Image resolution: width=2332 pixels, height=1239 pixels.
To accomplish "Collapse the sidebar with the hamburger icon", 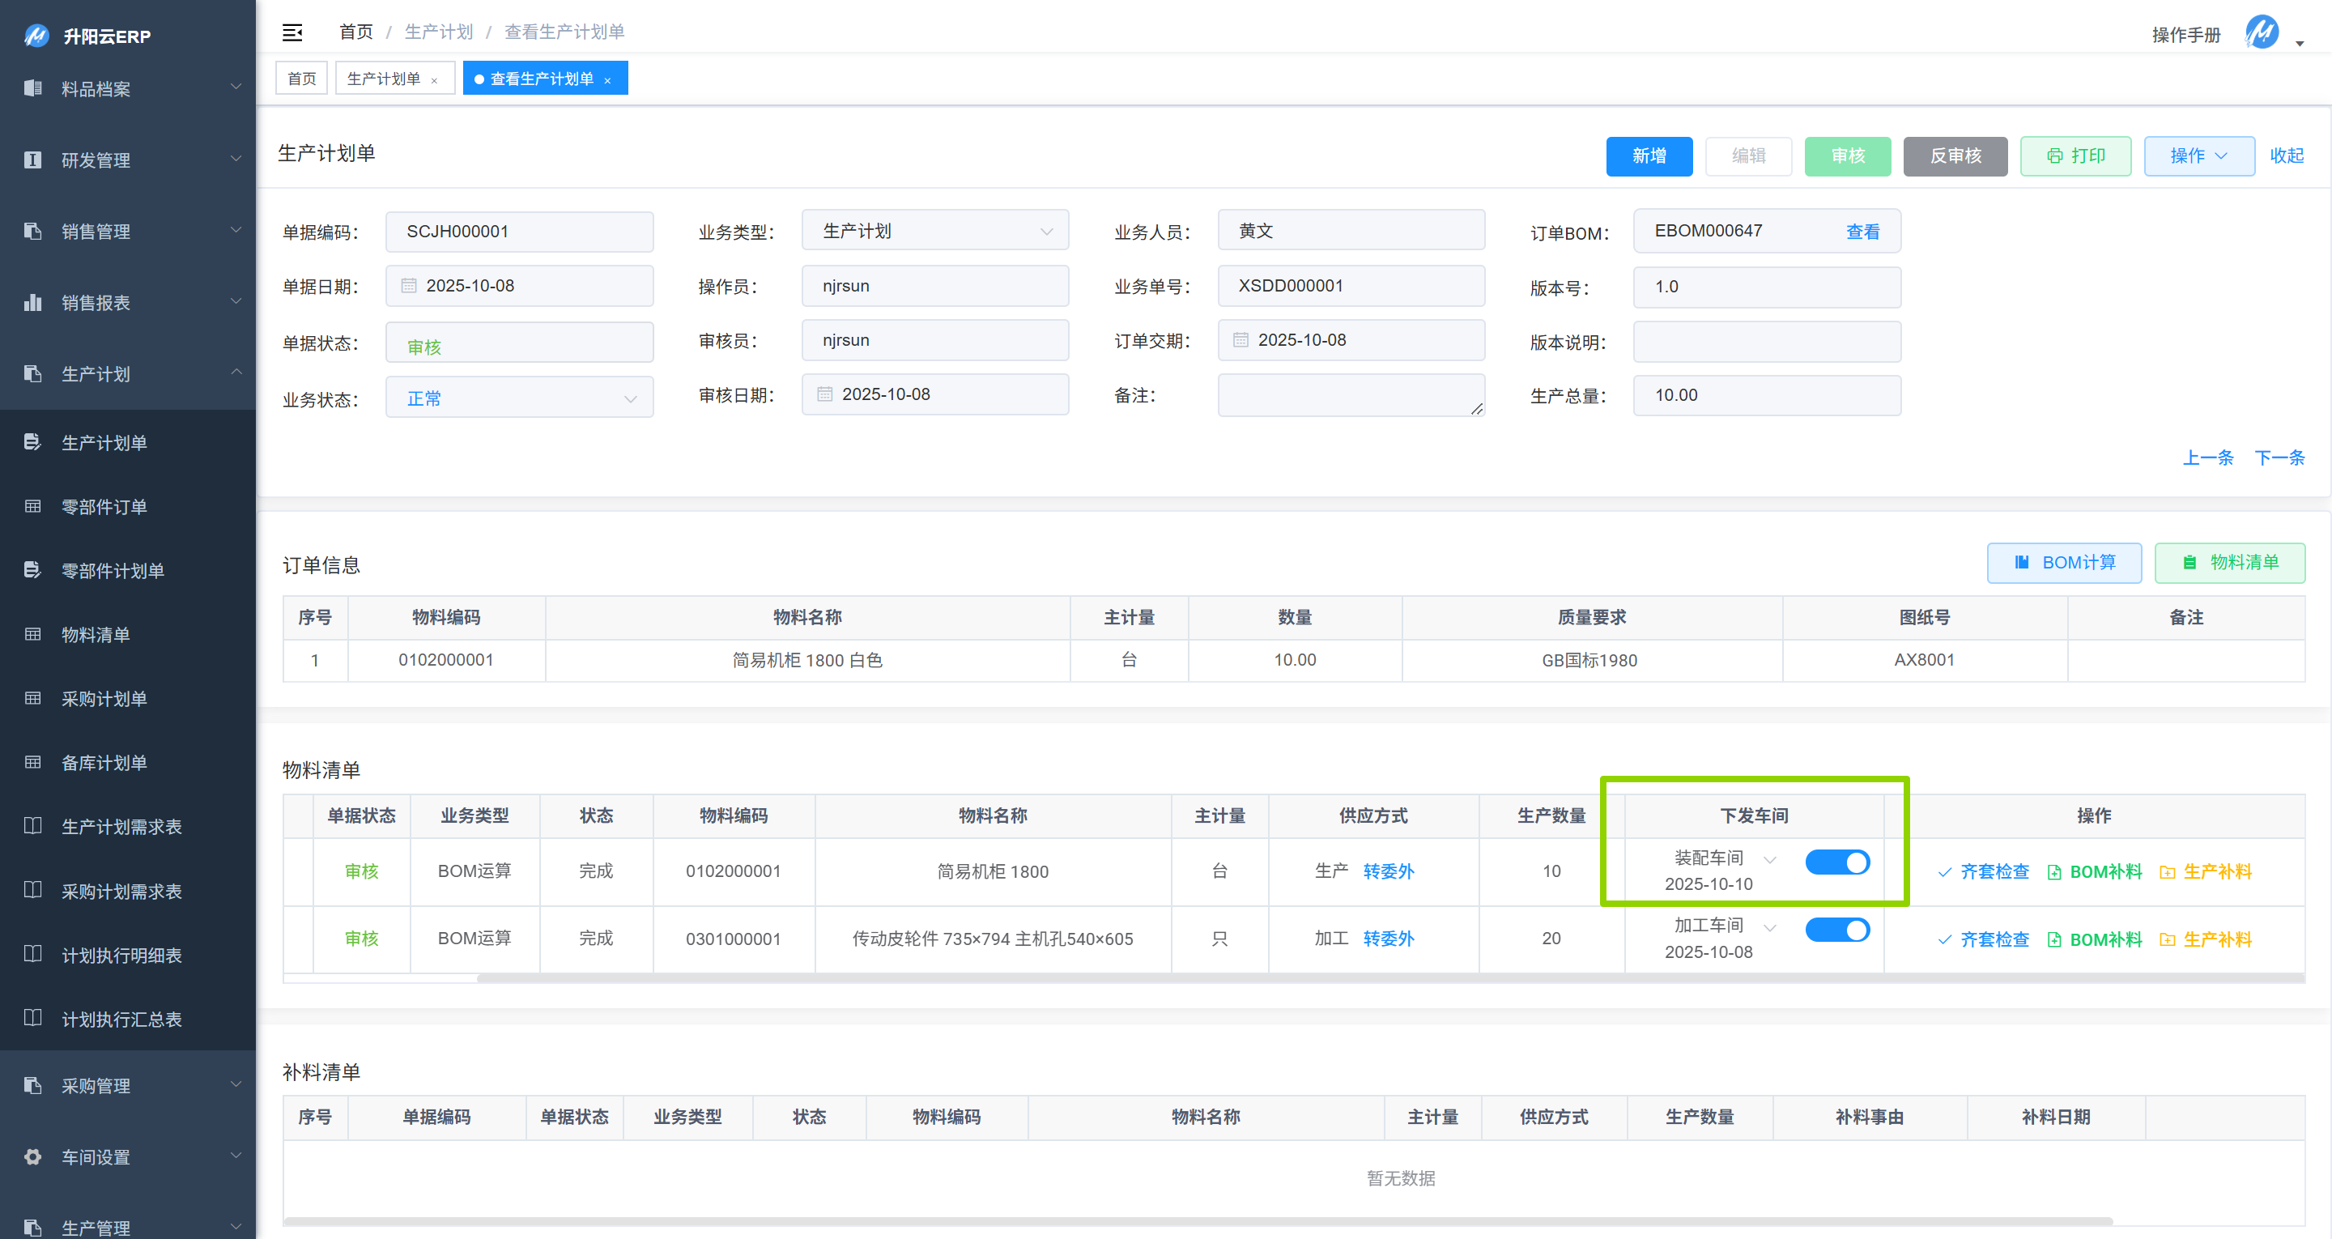I will tap(292, 32).
